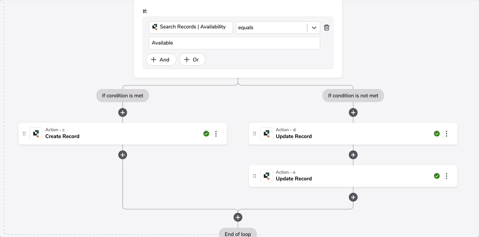
Task: Open three-dot menu on Action c Create Record
Action: click(x=216, y=134)
